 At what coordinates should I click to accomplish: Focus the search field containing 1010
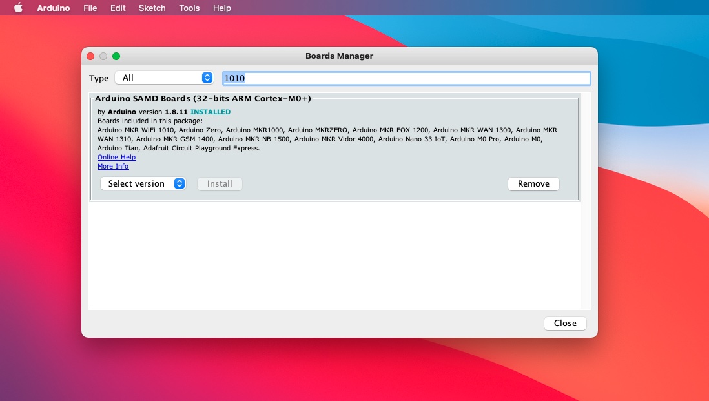point(406,78)
